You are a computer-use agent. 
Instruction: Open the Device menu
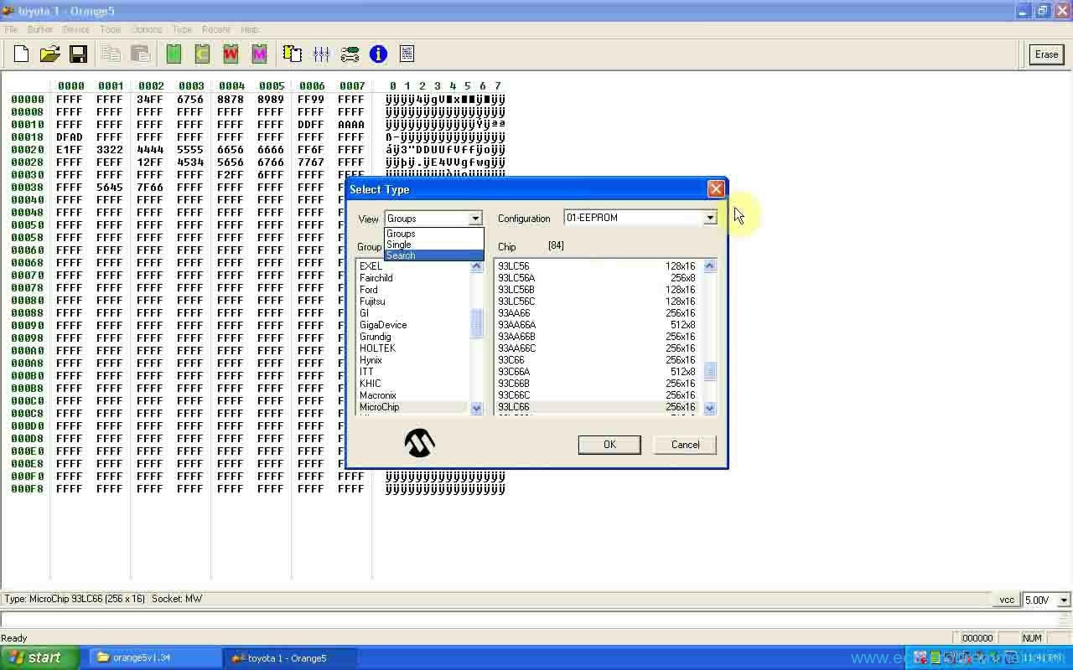(x=75, y=29)
